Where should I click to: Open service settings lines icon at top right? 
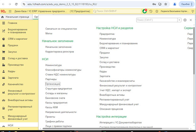point(193,11)
